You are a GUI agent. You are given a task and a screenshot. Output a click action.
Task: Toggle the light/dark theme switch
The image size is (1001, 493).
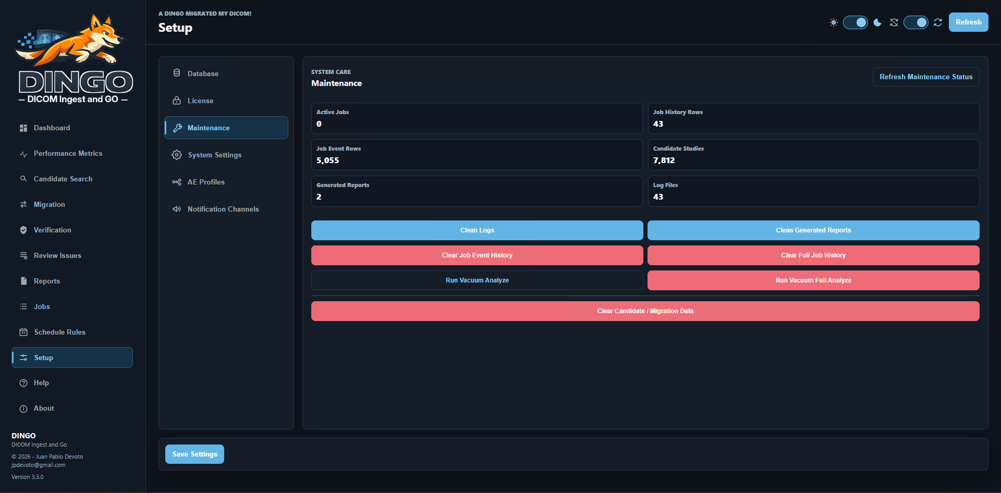[x=856, y=22]
